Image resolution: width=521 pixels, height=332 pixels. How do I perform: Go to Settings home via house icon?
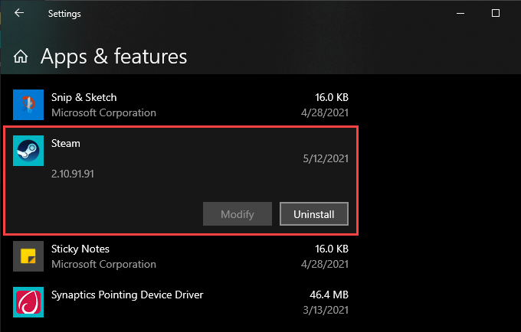tap(21, 57)
